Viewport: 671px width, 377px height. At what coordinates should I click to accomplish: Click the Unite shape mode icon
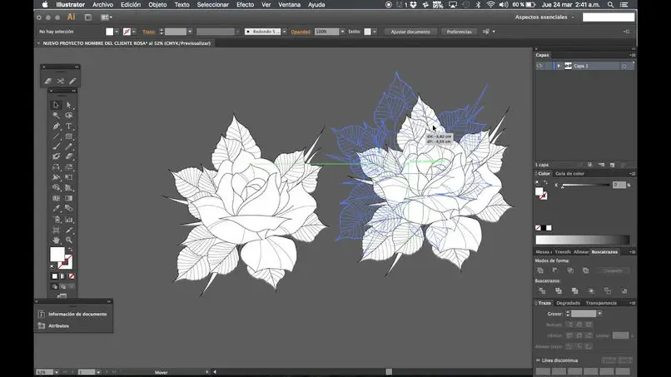540,270
